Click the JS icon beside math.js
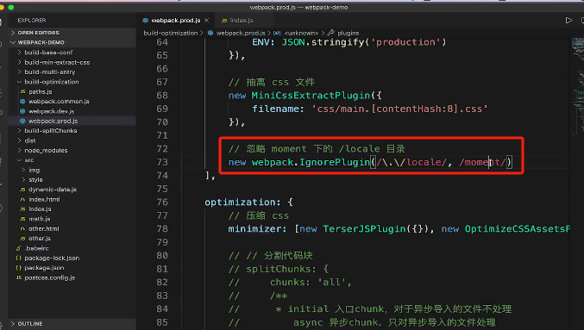Image resolution: width=584 pixels, height=330 pixels. 22,219
